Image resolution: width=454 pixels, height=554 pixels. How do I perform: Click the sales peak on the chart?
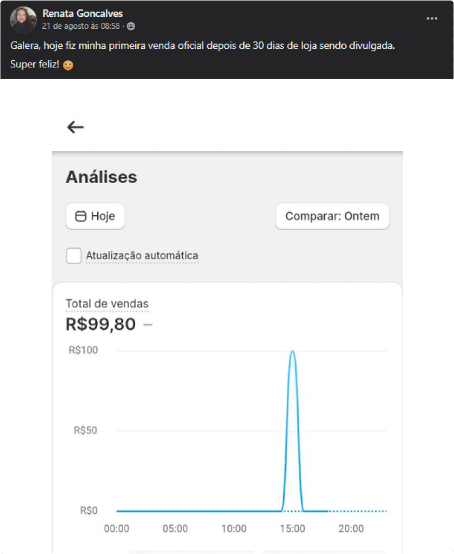pos(293,352)
